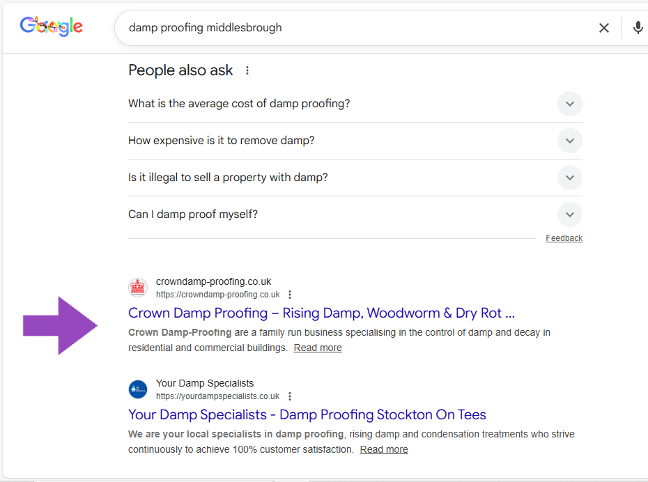This screenshot has height=482, width=648.
Task: Open Your Damp Specialists result title link
Action: pyautogui.click(x=307, y=414)
